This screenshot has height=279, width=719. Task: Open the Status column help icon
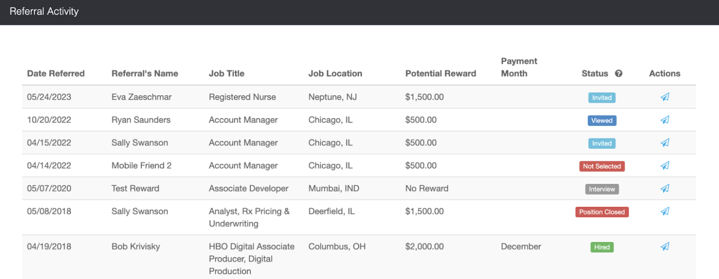point(619,73)
